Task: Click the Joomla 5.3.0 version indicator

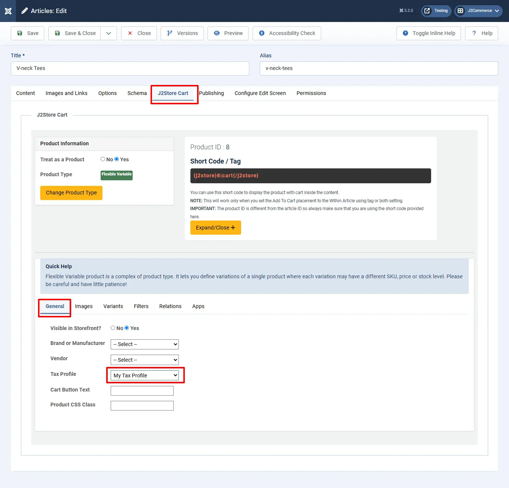Action: [x=406, y=11]
